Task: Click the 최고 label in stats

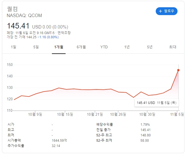Action: click(x=11, y=130)
